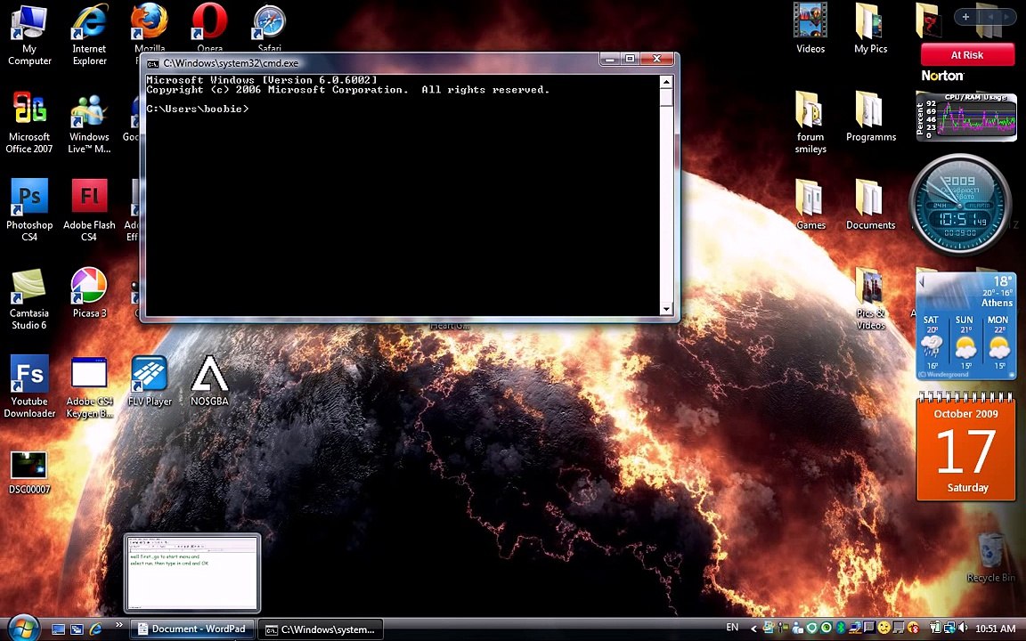The width and height of the screenshot is (1026, 641).
Task: Click the Bluetooth tray icon
Action: tap(842, 628)
